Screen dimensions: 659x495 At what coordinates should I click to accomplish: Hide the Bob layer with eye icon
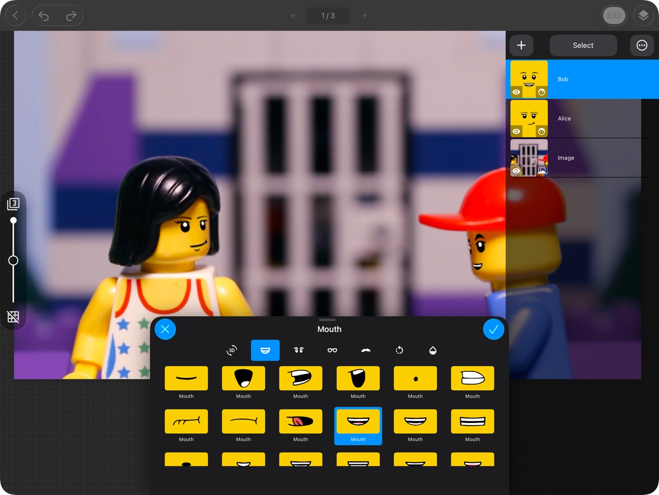[516, 92]
